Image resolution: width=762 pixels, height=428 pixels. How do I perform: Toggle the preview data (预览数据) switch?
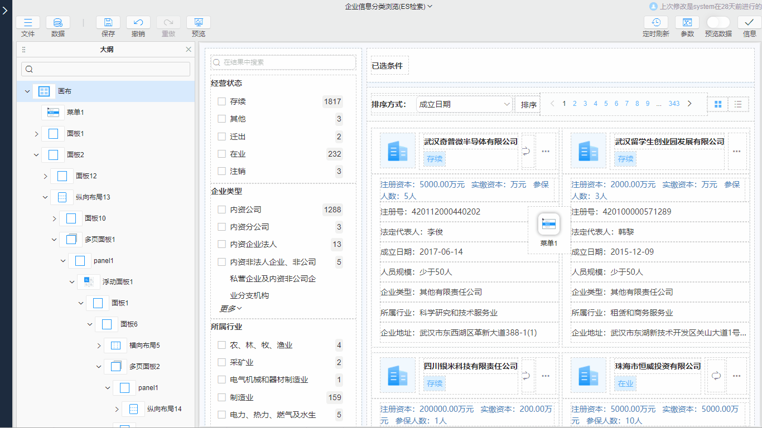[x=718, y=22]
